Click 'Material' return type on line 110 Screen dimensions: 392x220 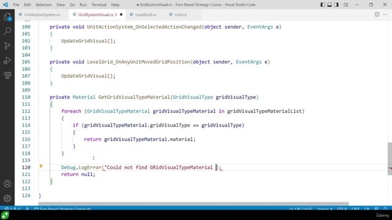pos(84,97)
